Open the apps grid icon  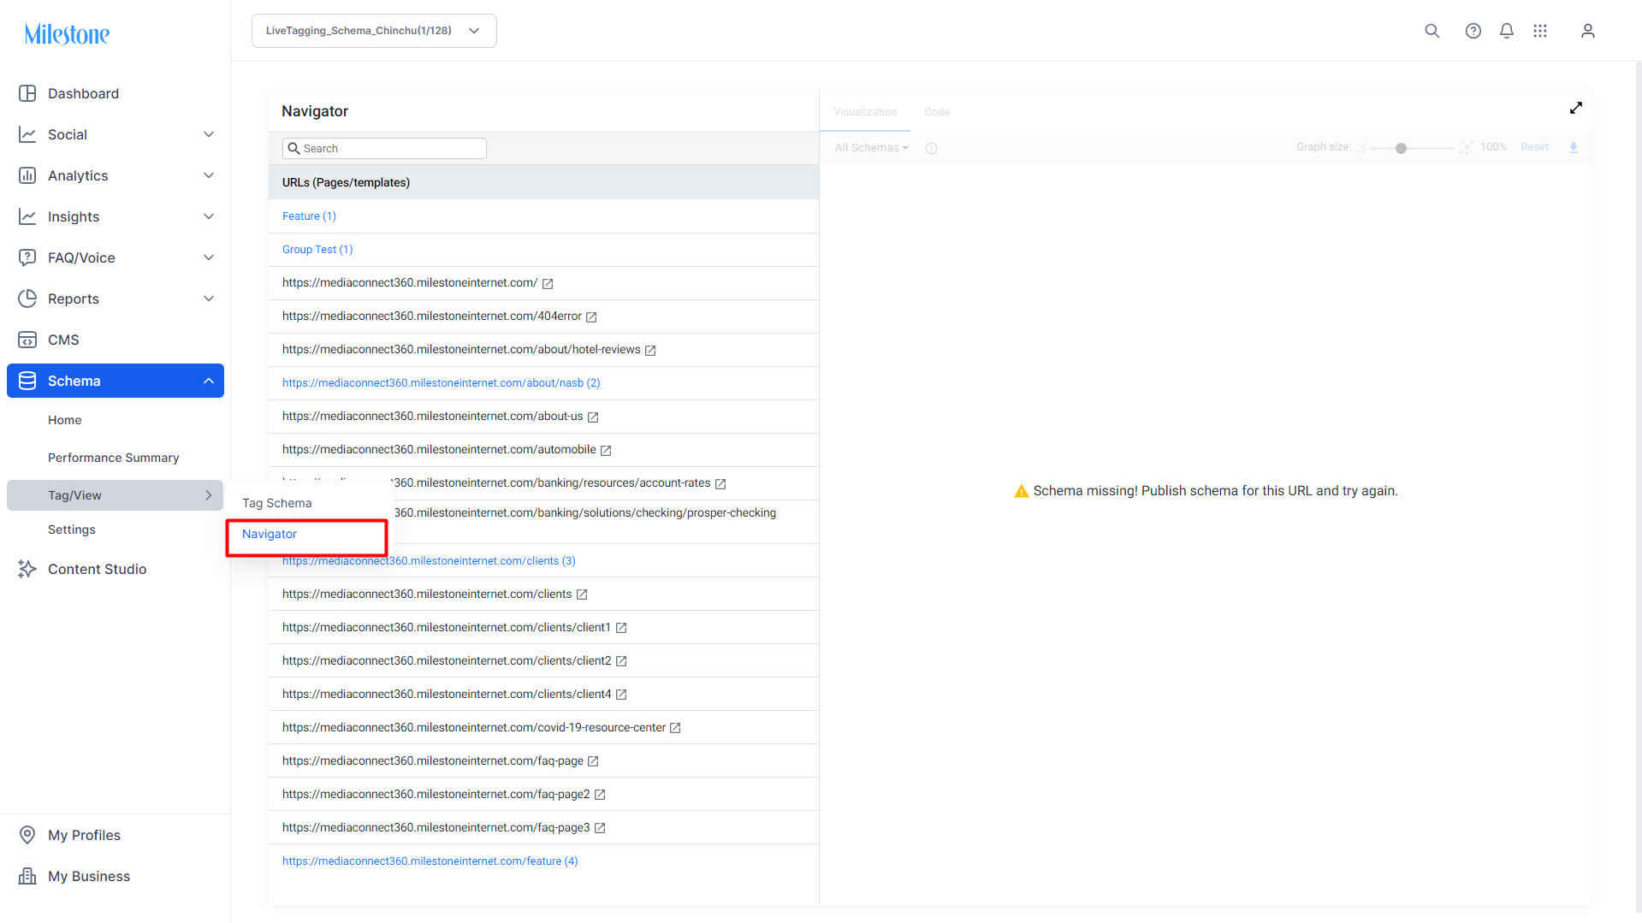point(1539,31)
